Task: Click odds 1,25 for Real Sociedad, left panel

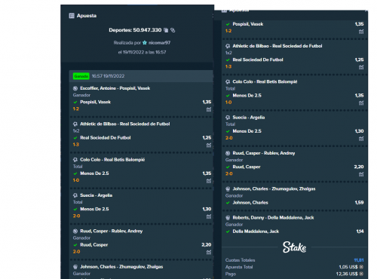Action: pos(207,138)
